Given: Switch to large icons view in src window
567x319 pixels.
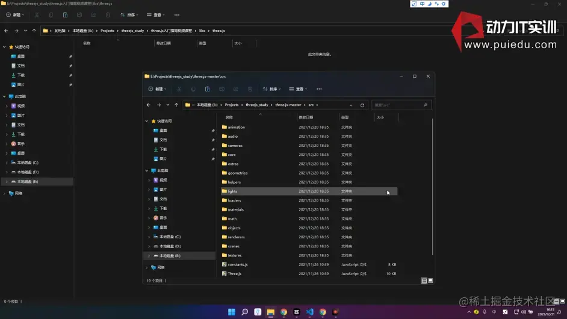Looking at the screenshot, I should click(x=430, y=280).
